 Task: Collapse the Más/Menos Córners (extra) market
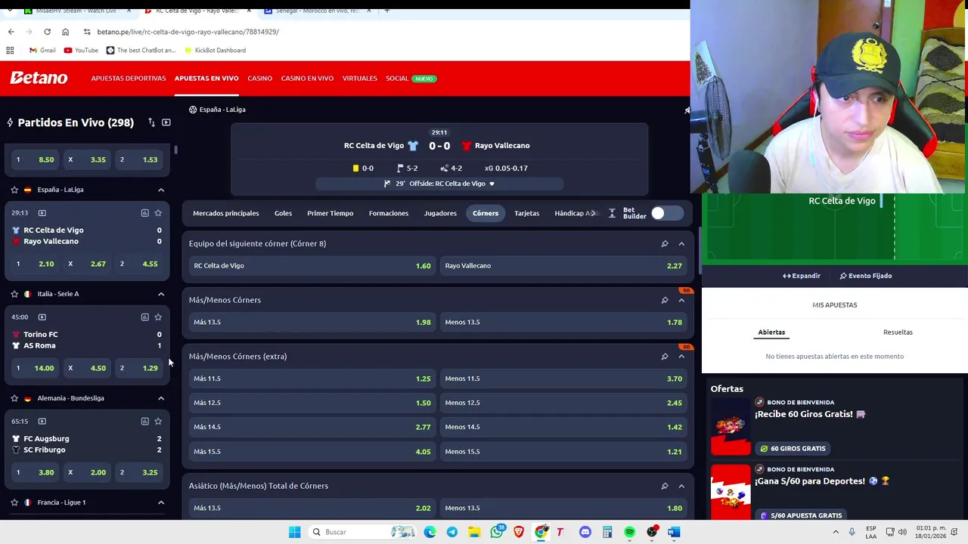pyautogui.click(x=681, y=357)
